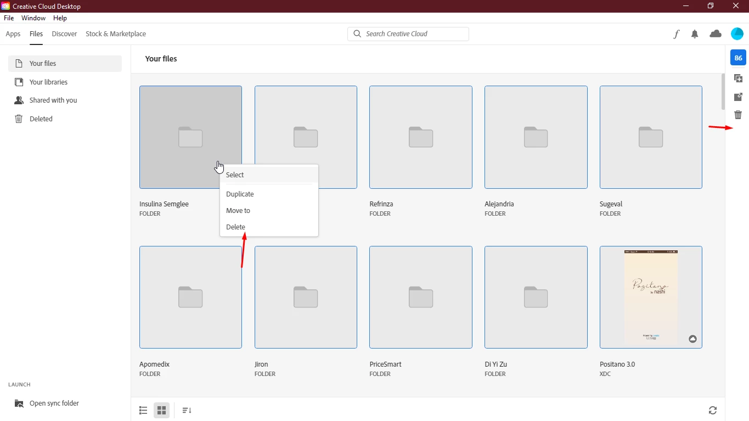Choose Move to in the context menu
This screenshot has height=421, width=749.
269,210
